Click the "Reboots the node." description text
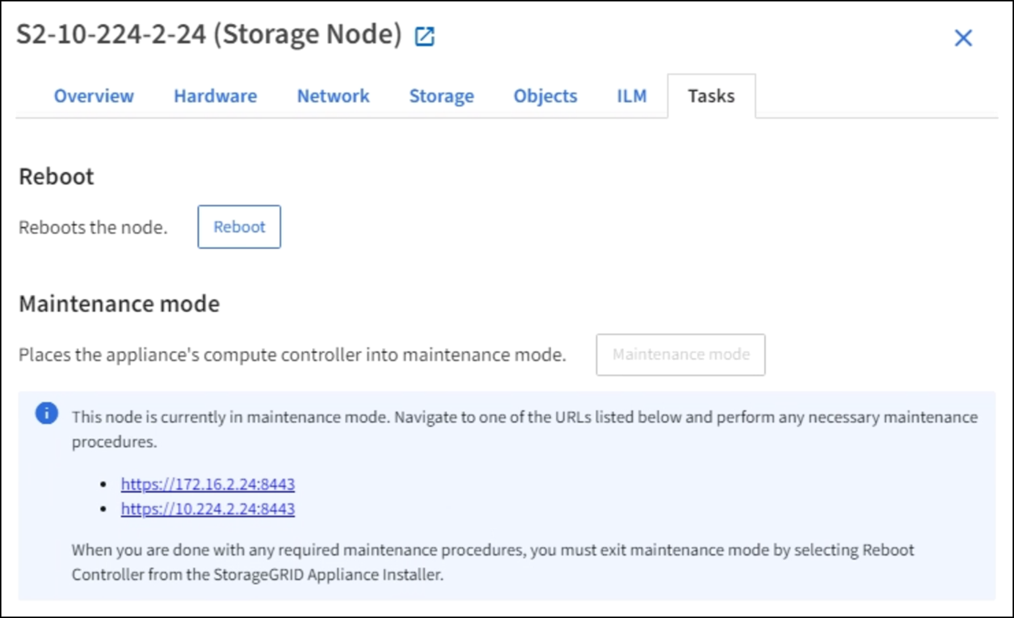The height and width of the screenshot is (618, 1014). (93, 227)
